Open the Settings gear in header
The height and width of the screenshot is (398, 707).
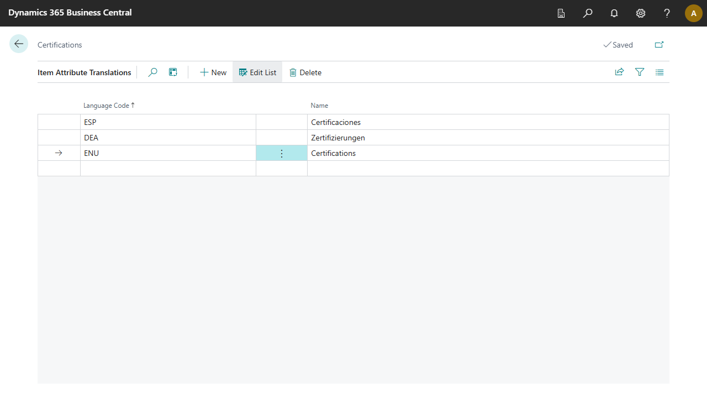[x=641, y=13]
